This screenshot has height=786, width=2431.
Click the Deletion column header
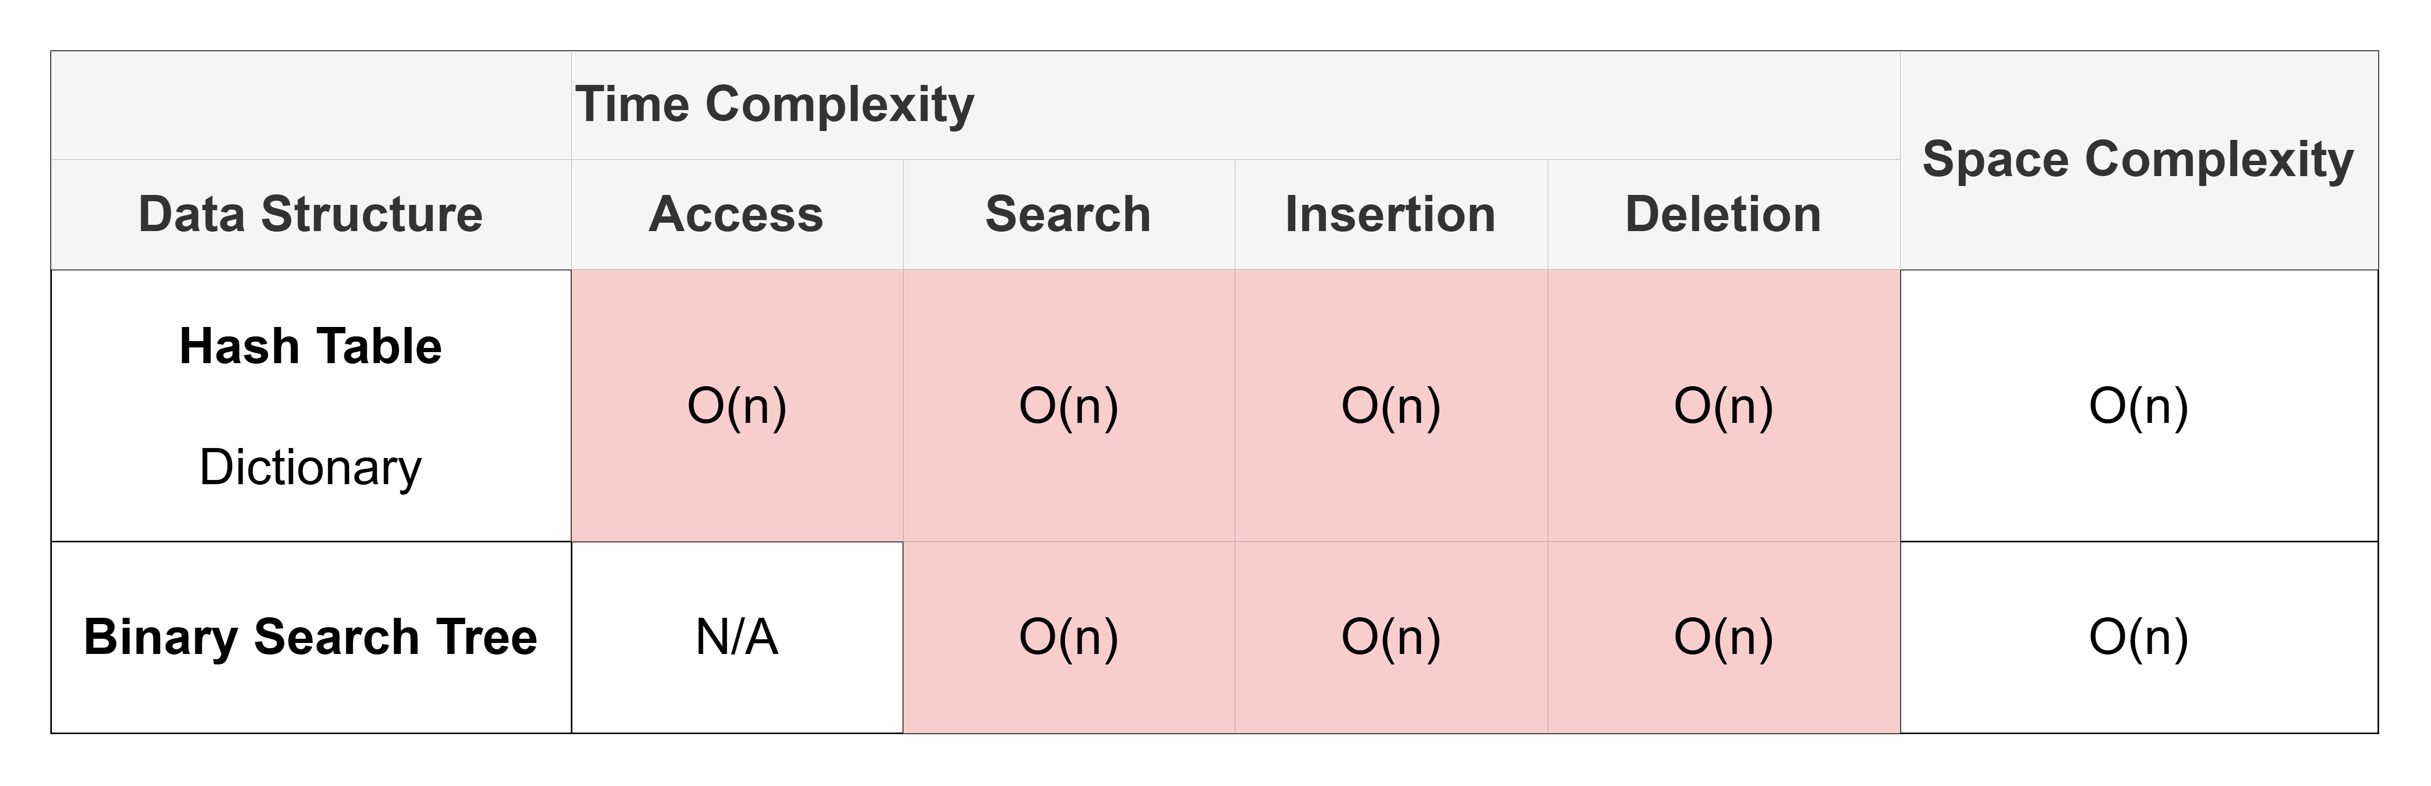[x=1722, y=214]
